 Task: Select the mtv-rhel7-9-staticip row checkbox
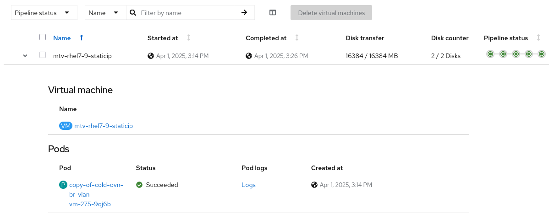tap(43, 55)
